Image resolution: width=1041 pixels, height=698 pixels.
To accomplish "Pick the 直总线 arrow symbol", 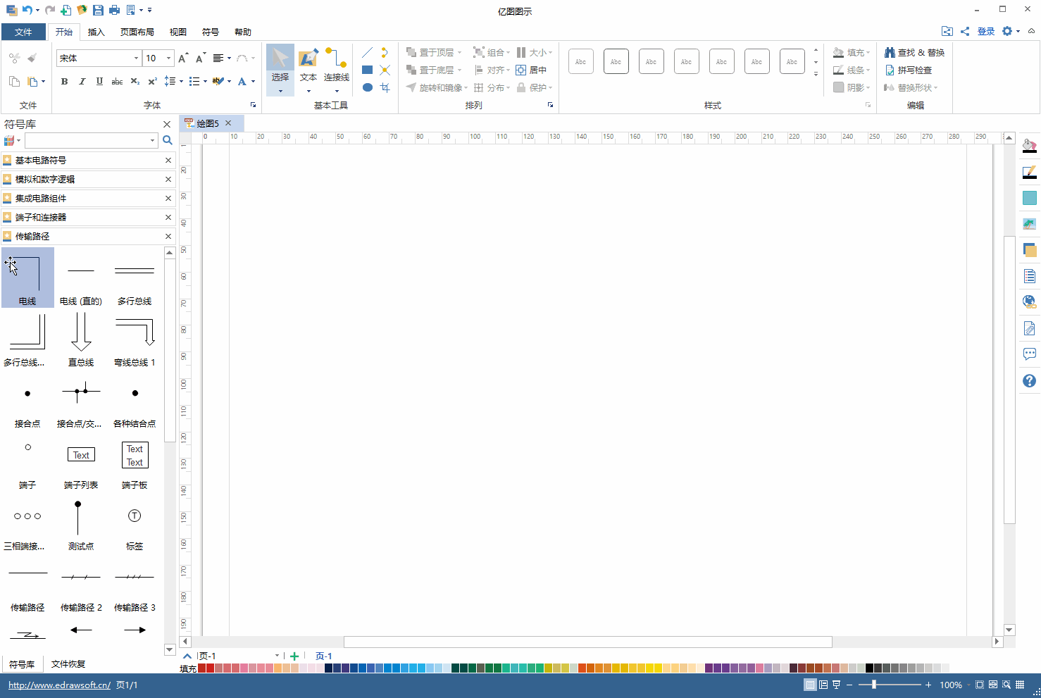I will [81, 339].
